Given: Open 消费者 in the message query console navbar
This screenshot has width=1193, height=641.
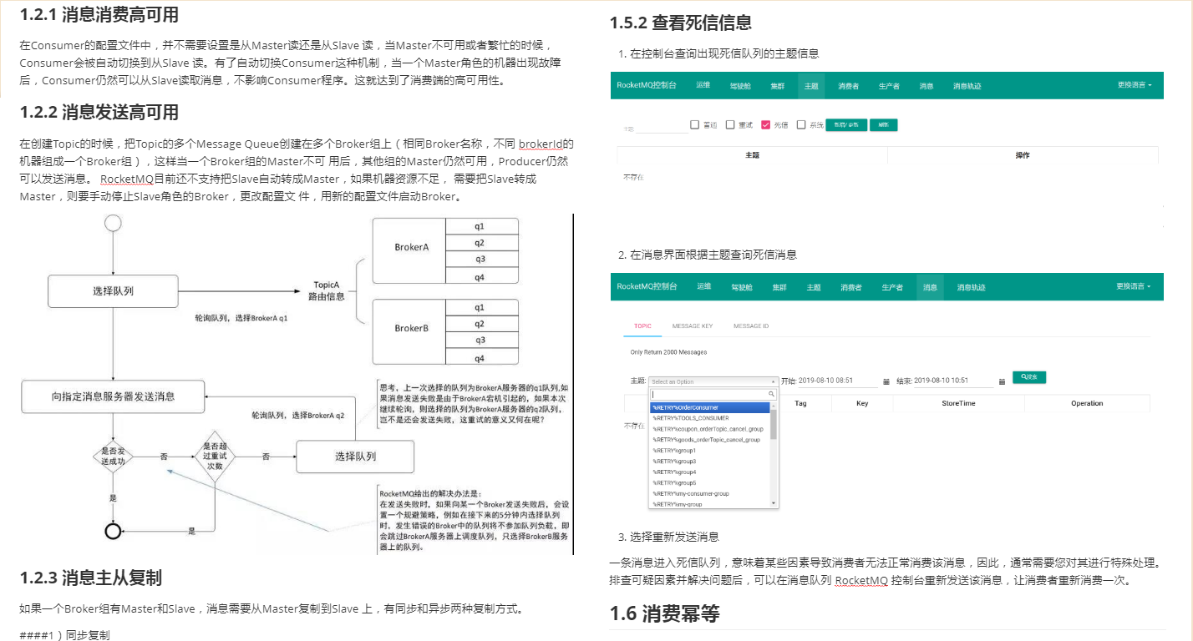Looking at the screenshot, I should point(851,287).
